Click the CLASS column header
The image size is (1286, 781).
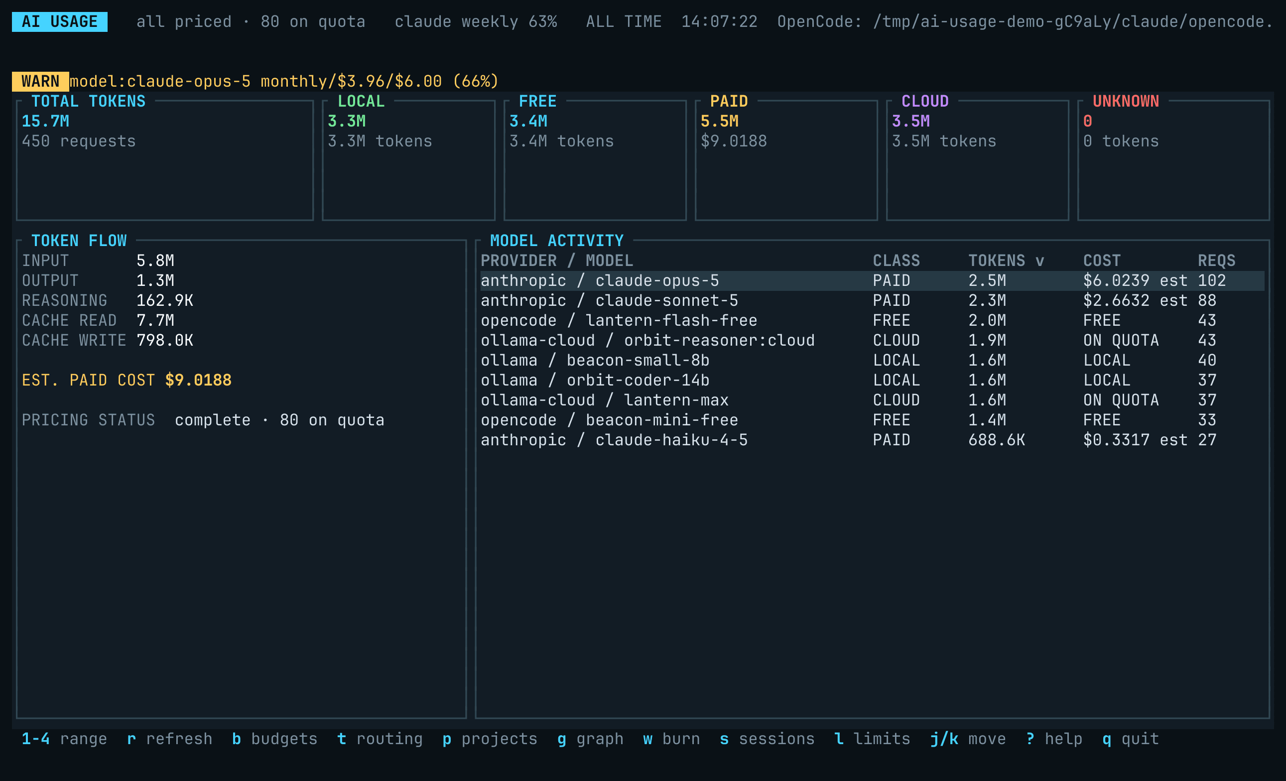click(896, 260)
